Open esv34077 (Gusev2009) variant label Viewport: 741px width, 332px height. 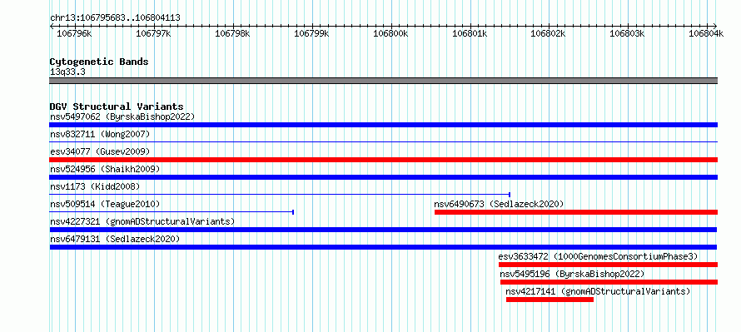(100, 151)
